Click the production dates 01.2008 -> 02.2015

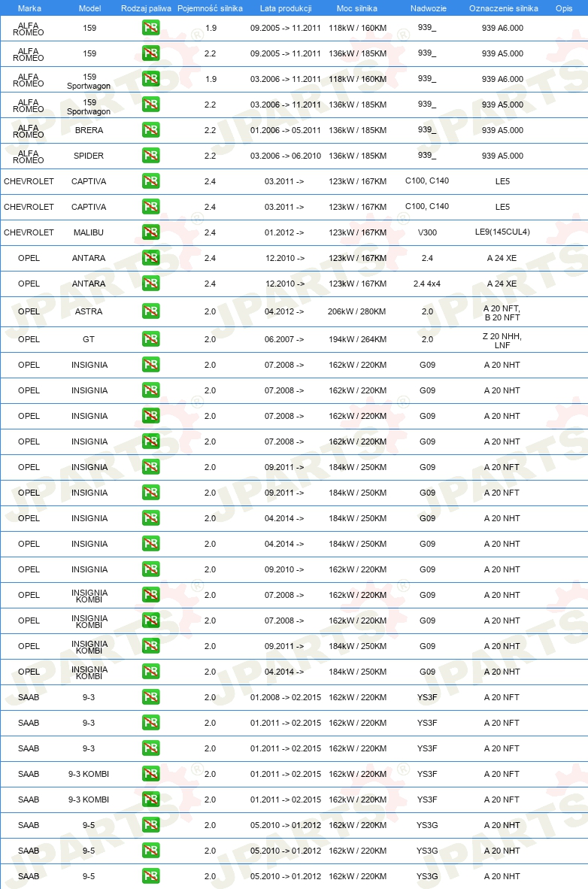286,697
